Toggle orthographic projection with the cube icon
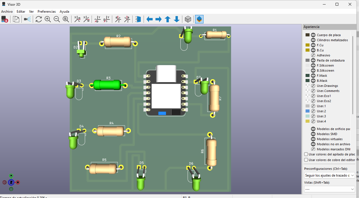Viewport: 359px width, 198px height. coord(188,19)
